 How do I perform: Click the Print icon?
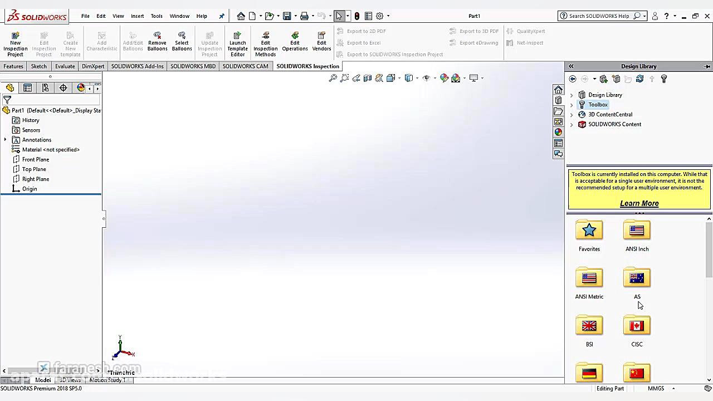[304, 16]
